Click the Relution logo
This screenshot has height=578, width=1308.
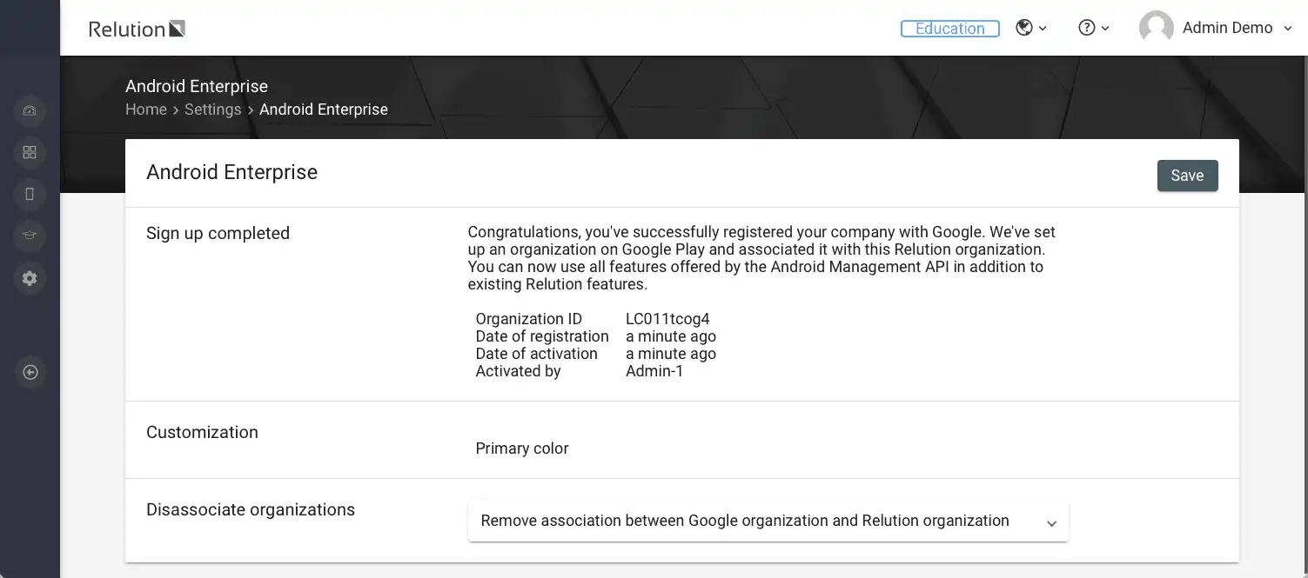point(137,29)
